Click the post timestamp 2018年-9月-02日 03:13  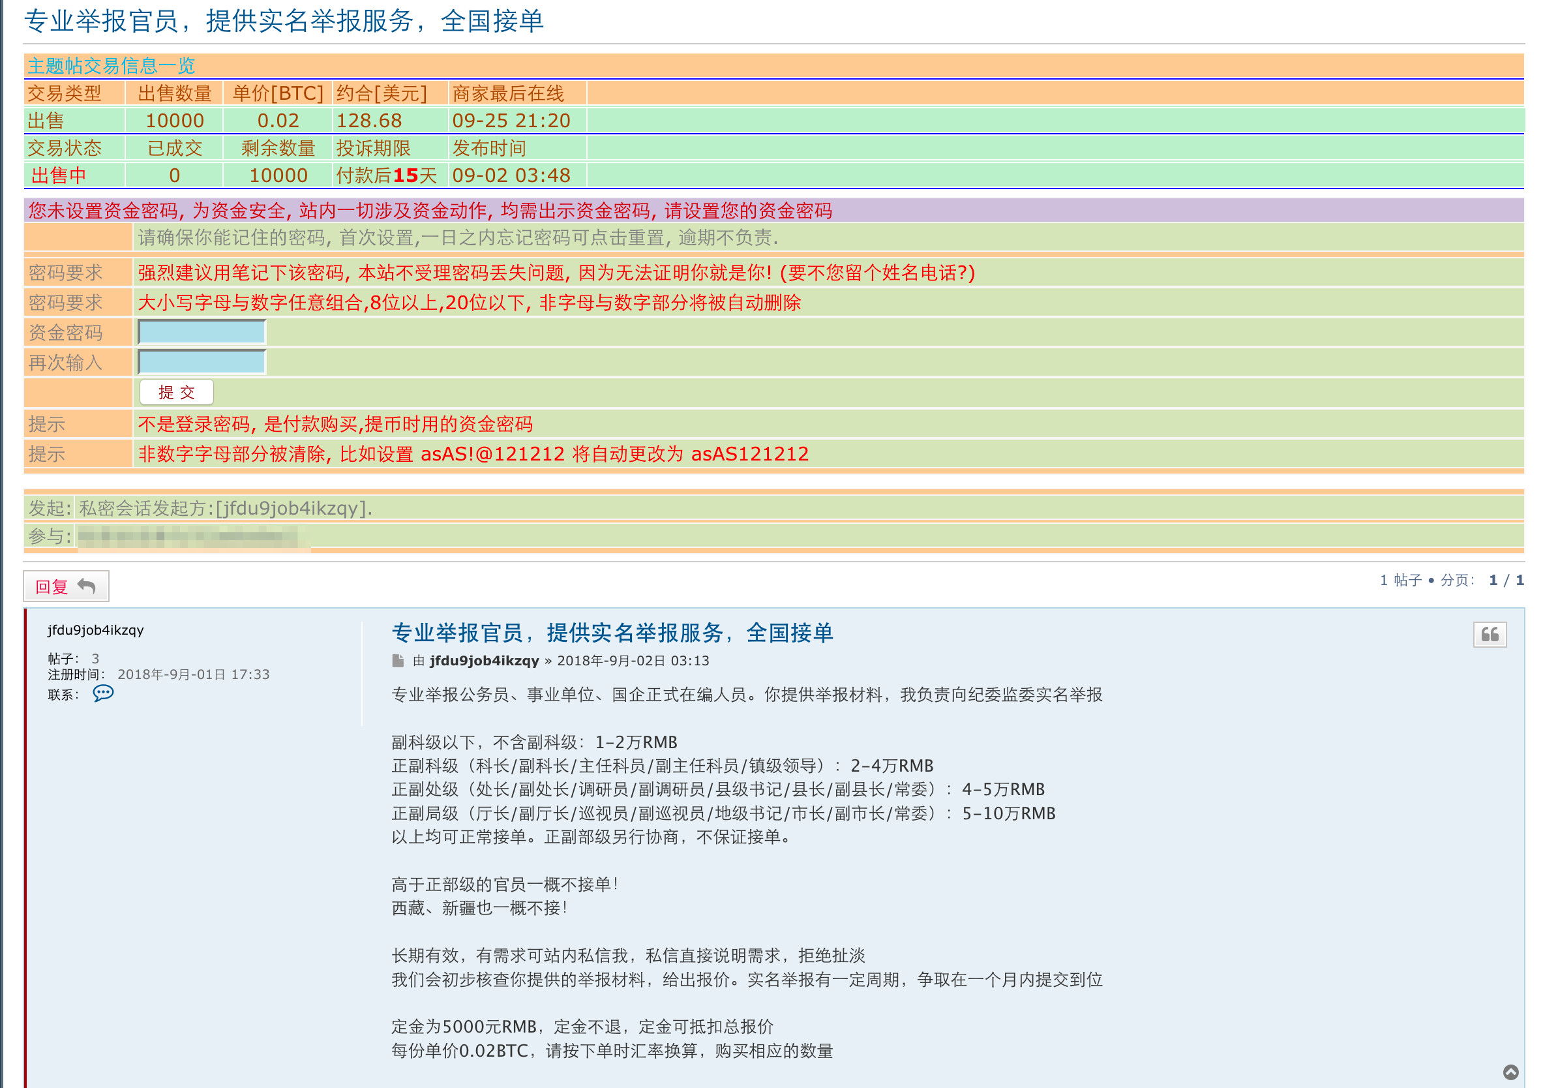pos(633,661)
